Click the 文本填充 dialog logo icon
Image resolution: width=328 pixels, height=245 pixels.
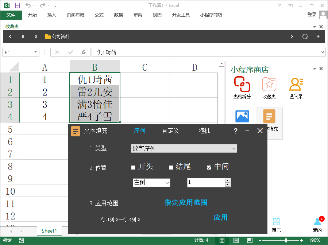pyautogui.click(x=76, y=131)
